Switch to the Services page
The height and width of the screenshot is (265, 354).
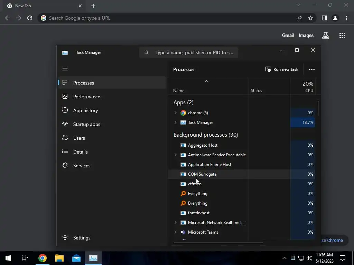pos(112,166)
